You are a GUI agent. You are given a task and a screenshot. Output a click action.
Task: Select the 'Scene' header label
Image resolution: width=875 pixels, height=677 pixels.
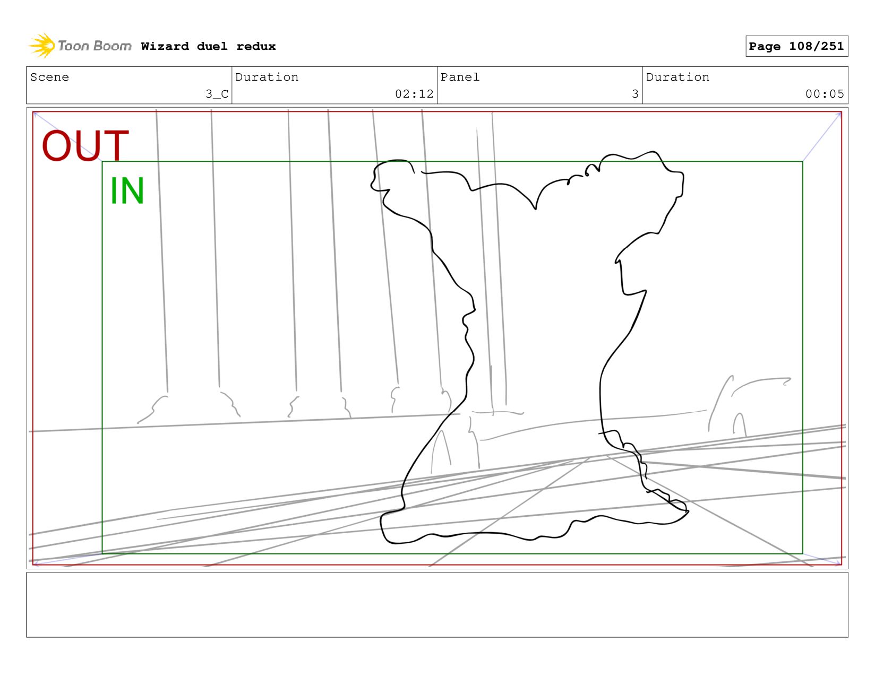[x=49, y=77]
